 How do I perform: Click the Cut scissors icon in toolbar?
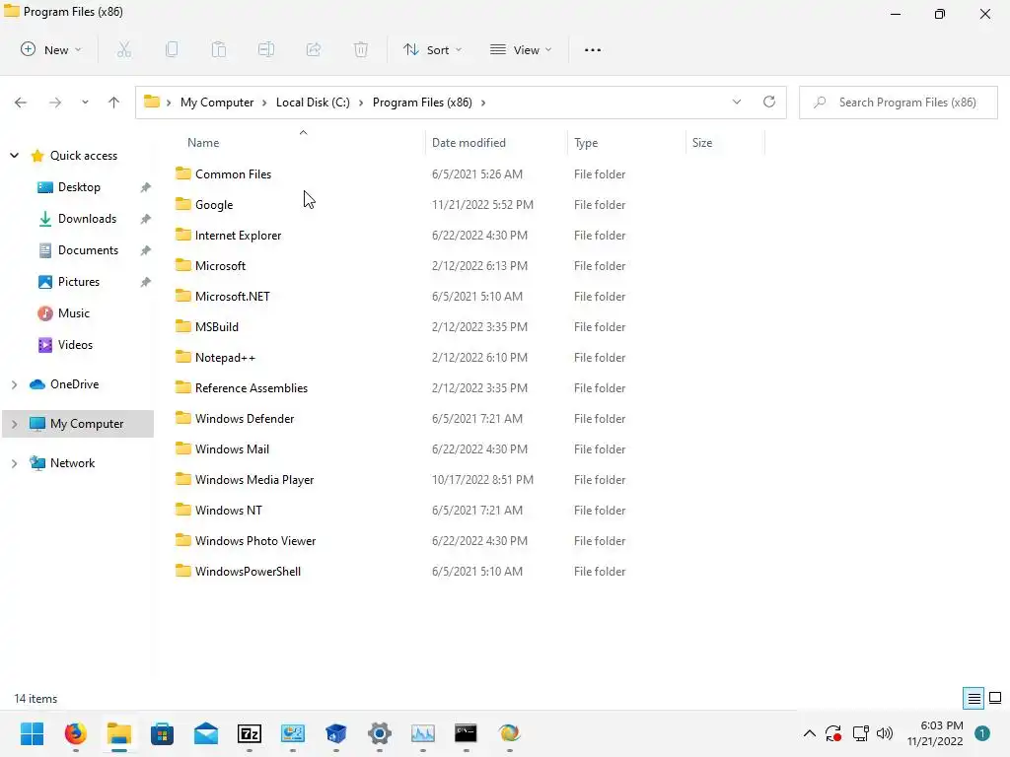tap(124, 49)
